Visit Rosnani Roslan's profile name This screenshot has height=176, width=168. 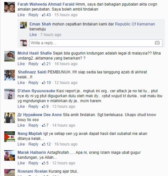coord(32,171)
